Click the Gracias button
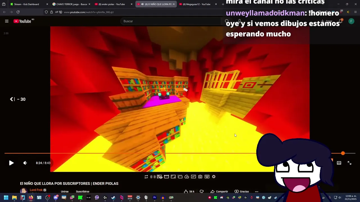 click(x=242, y=192)
